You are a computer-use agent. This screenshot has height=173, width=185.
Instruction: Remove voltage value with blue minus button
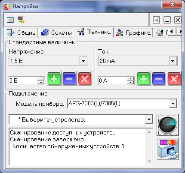click(x=69, y=79)
